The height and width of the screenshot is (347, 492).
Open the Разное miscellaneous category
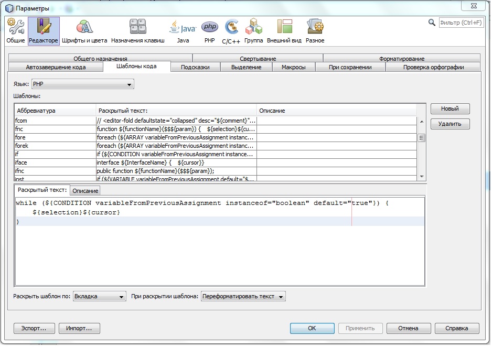click(x=315, y=31)
